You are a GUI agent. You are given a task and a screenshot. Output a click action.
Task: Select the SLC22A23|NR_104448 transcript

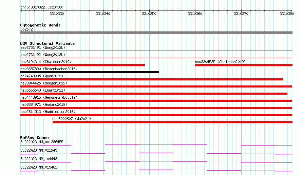point(39,159)
